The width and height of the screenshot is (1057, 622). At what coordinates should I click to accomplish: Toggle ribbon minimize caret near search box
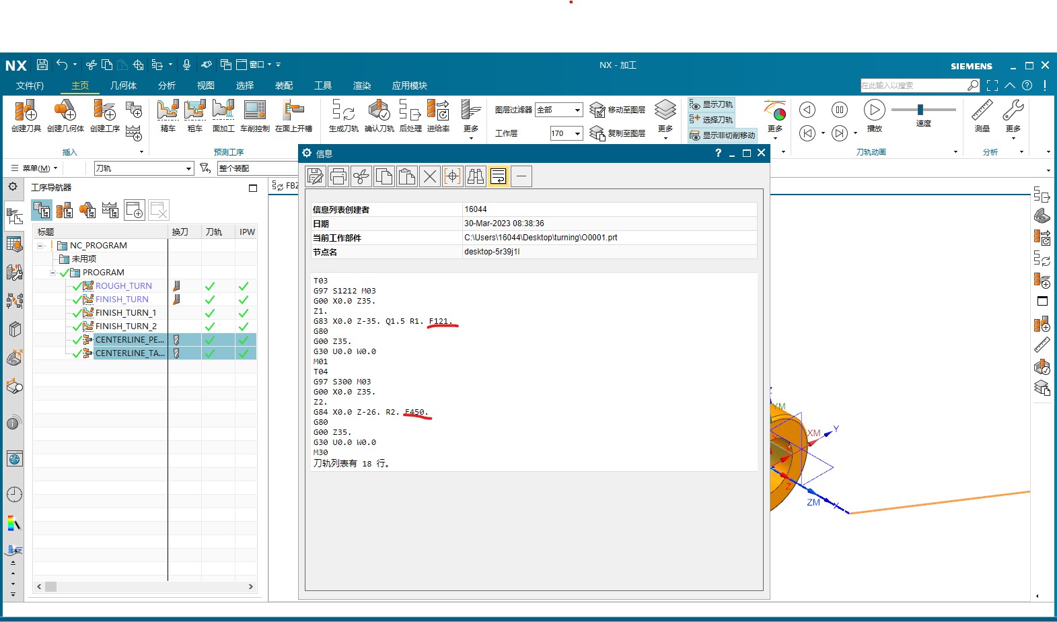click(1010, 85)
